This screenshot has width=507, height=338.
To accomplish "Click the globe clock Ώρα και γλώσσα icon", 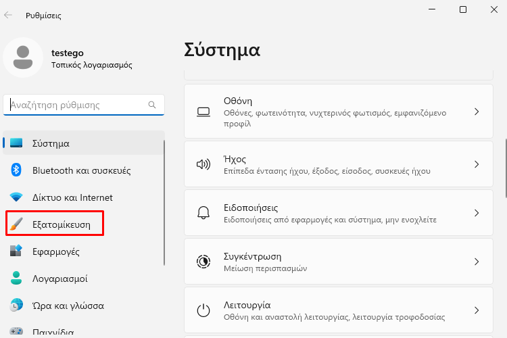I will pyautogui.click(x=16, y=305).
